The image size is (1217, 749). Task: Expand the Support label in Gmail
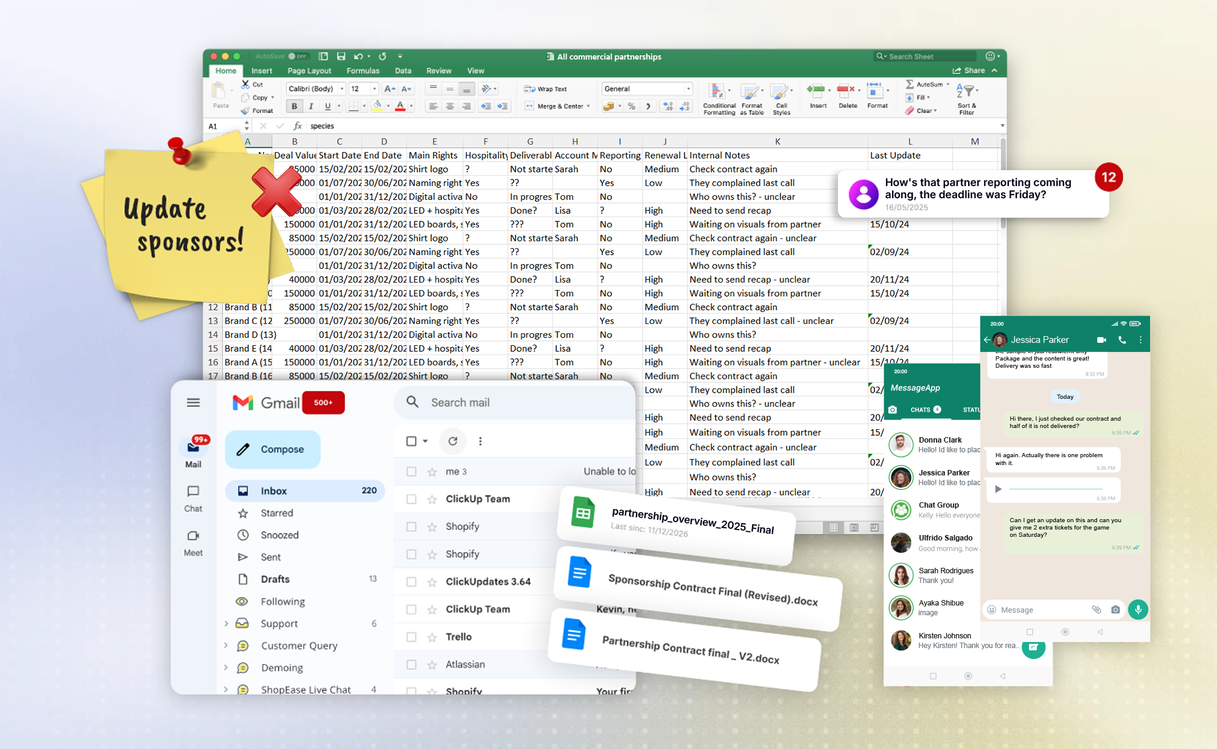(x=226, y=624)
